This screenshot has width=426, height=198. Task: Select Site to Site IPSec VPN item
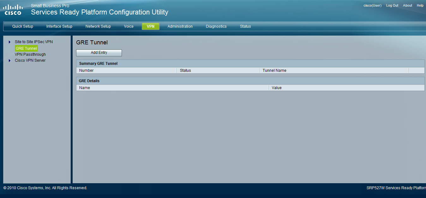(x=34, y=42)
